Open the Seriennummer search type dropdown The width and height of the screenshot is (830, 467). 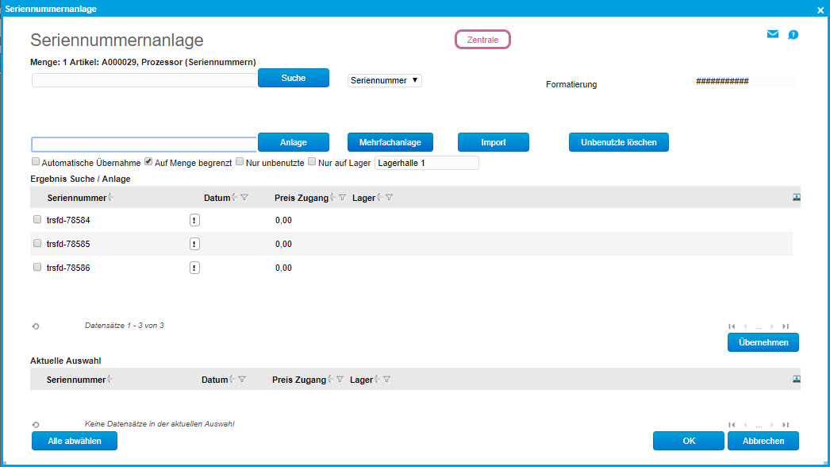tap(385, 80)
